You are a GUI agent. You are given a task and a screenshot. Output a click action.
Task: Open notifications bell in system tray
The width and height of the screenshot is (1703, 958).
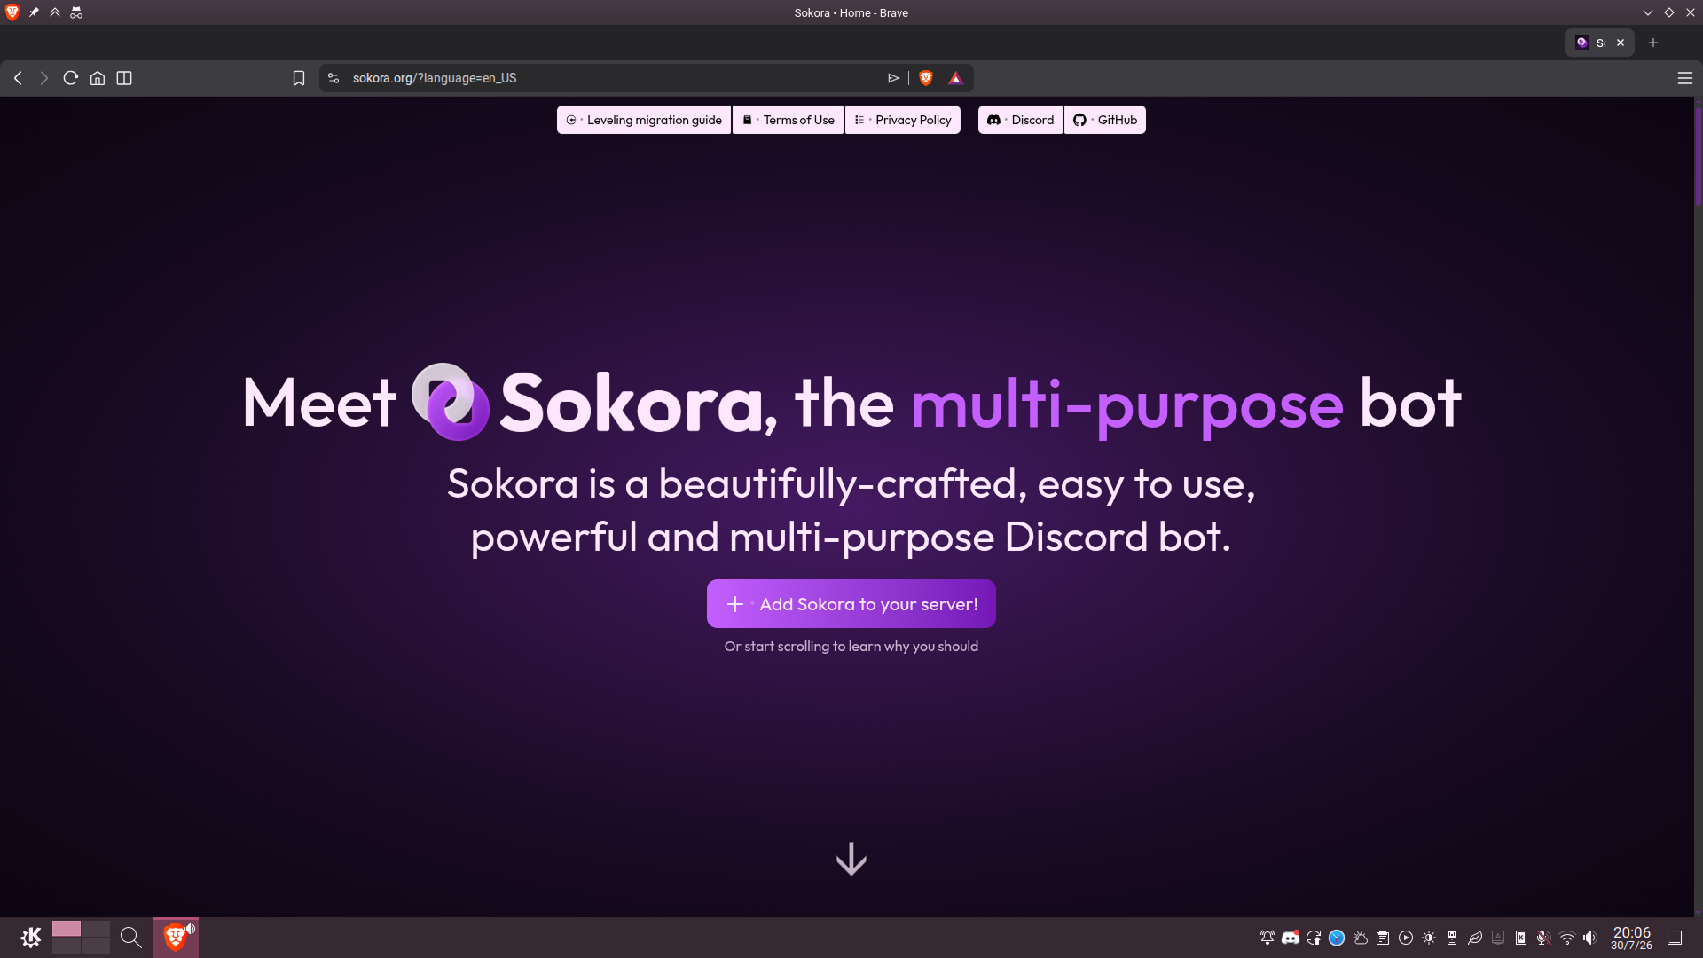(1267, 938)
